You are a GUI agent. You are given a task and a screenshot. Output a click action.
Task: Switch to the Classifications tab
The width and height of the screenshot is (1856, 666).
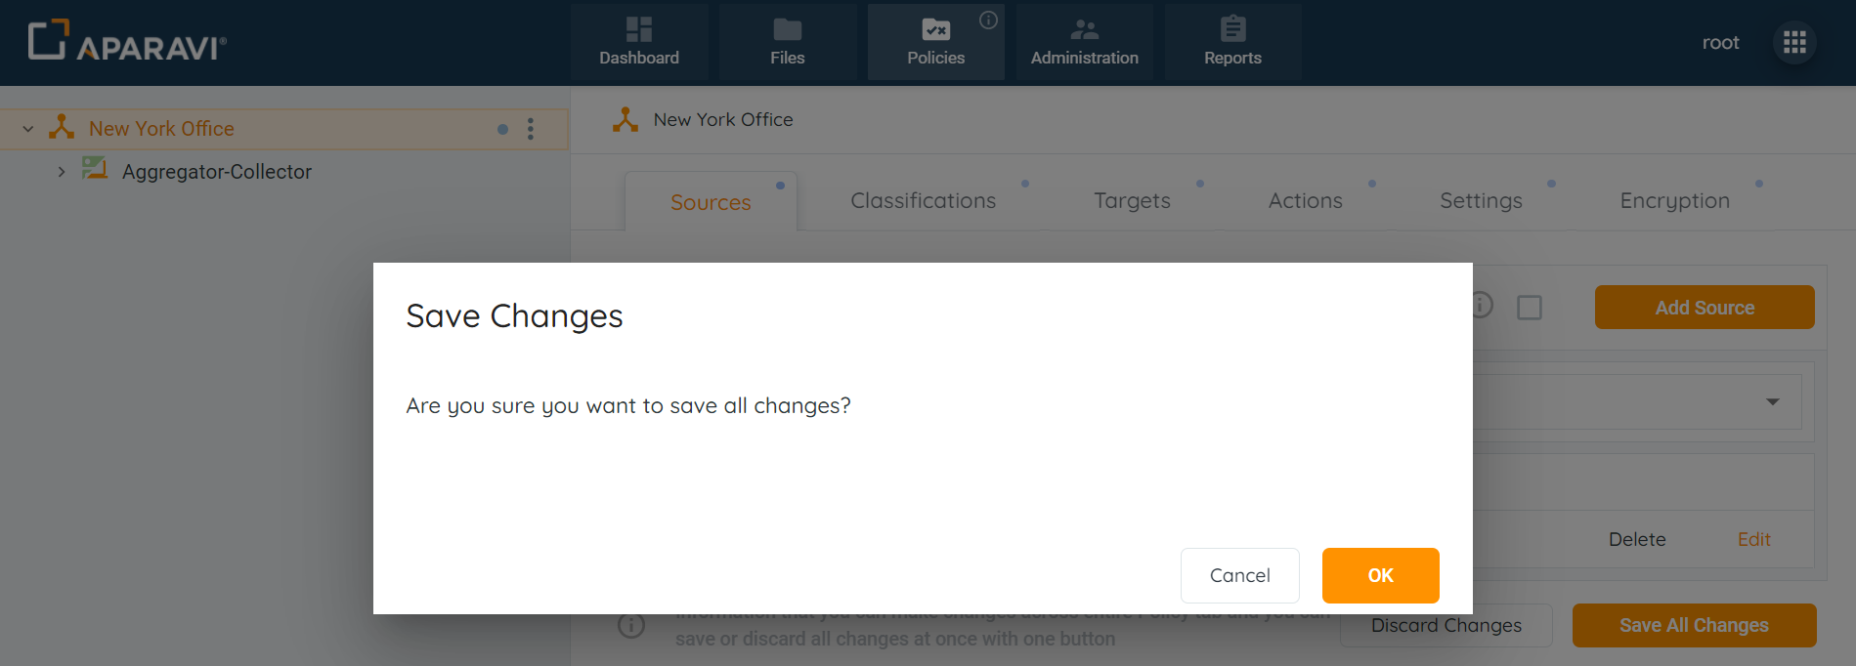(923, 200)
